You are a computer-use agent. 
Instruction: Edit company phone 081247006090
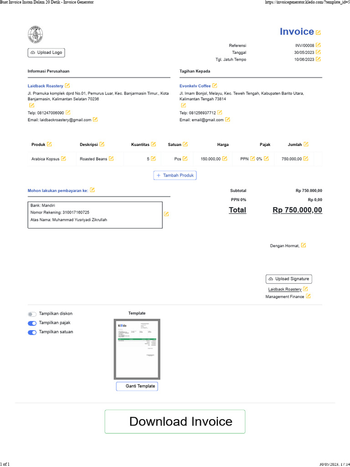pyautogui.click(x=68, y=112)
